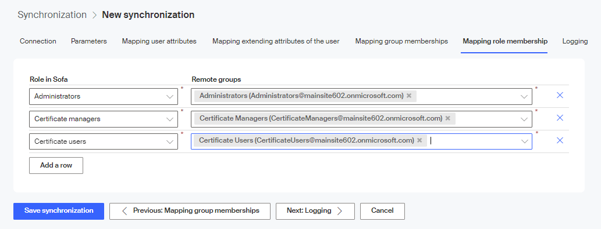The image size is (601, 229).
Task: Expand remote groups list for Administrators row
Action: pos(524,97)
